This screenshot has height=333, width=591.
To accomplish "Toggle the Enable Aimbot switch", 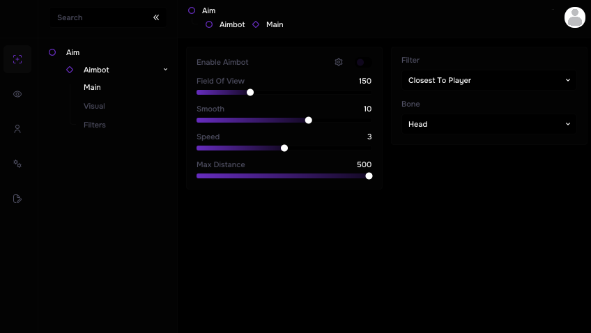I will pyautogui.click(x=364, y=62).
